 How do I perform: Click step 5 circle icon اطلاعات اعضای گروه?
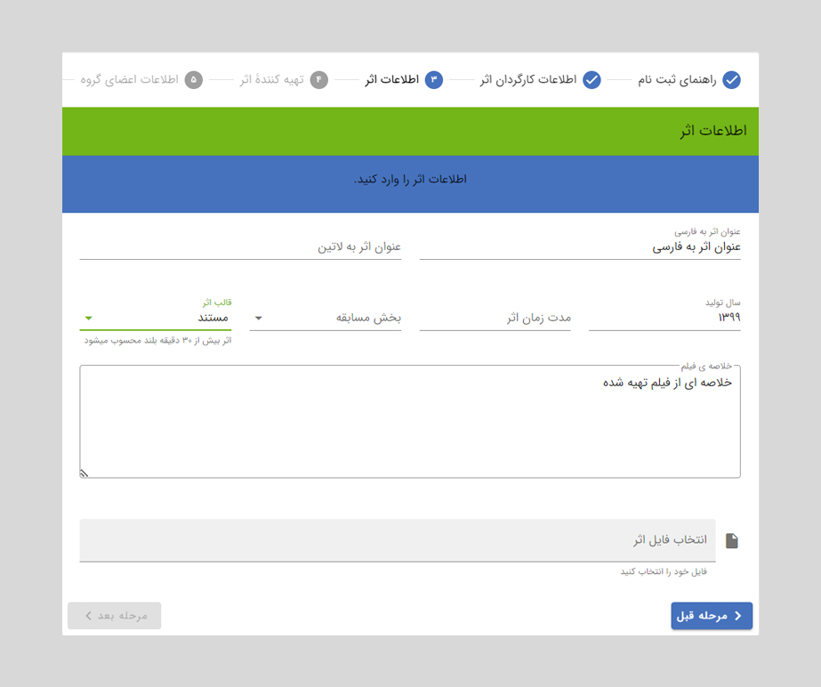click(x=194, y=80)
